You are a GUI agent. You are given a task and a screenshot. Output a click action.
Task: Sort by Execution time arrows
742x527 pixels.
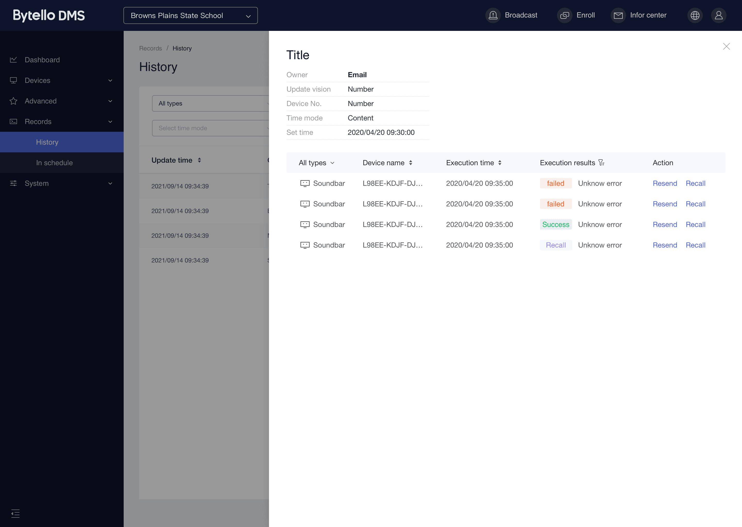(500, 163)
